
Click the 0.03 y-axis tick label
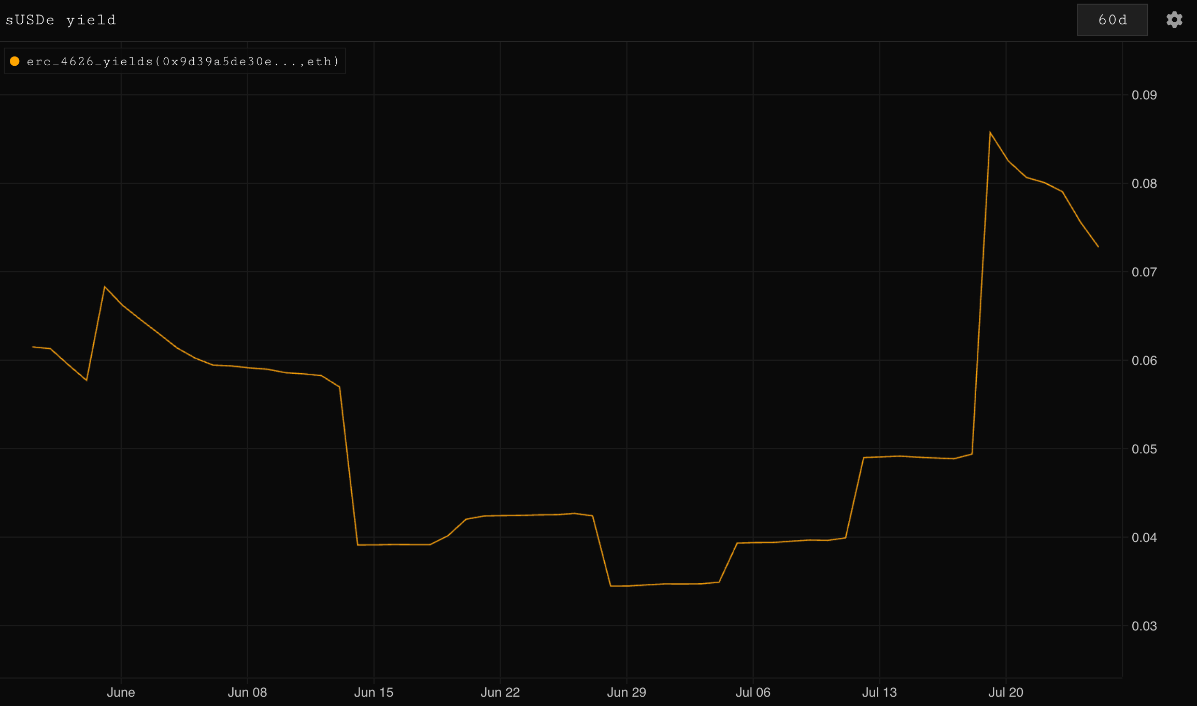point(1144,626)
